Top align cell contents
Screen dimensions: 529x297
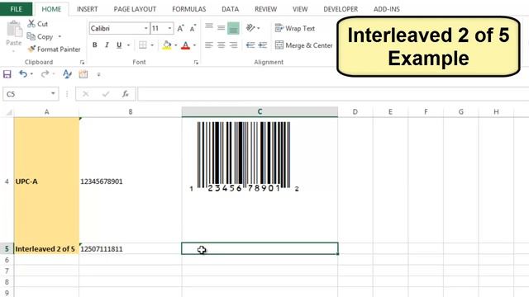tap(209, 27)
